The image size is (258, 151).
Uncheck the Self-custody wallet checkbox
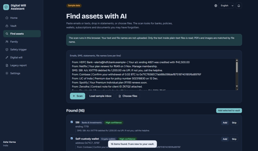click(72, 138)
